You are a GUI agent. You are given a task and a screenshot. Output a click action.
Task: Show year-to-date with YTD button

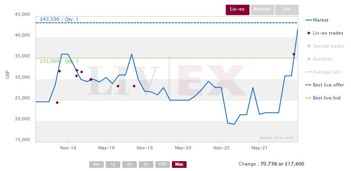(x=162, y=164)
